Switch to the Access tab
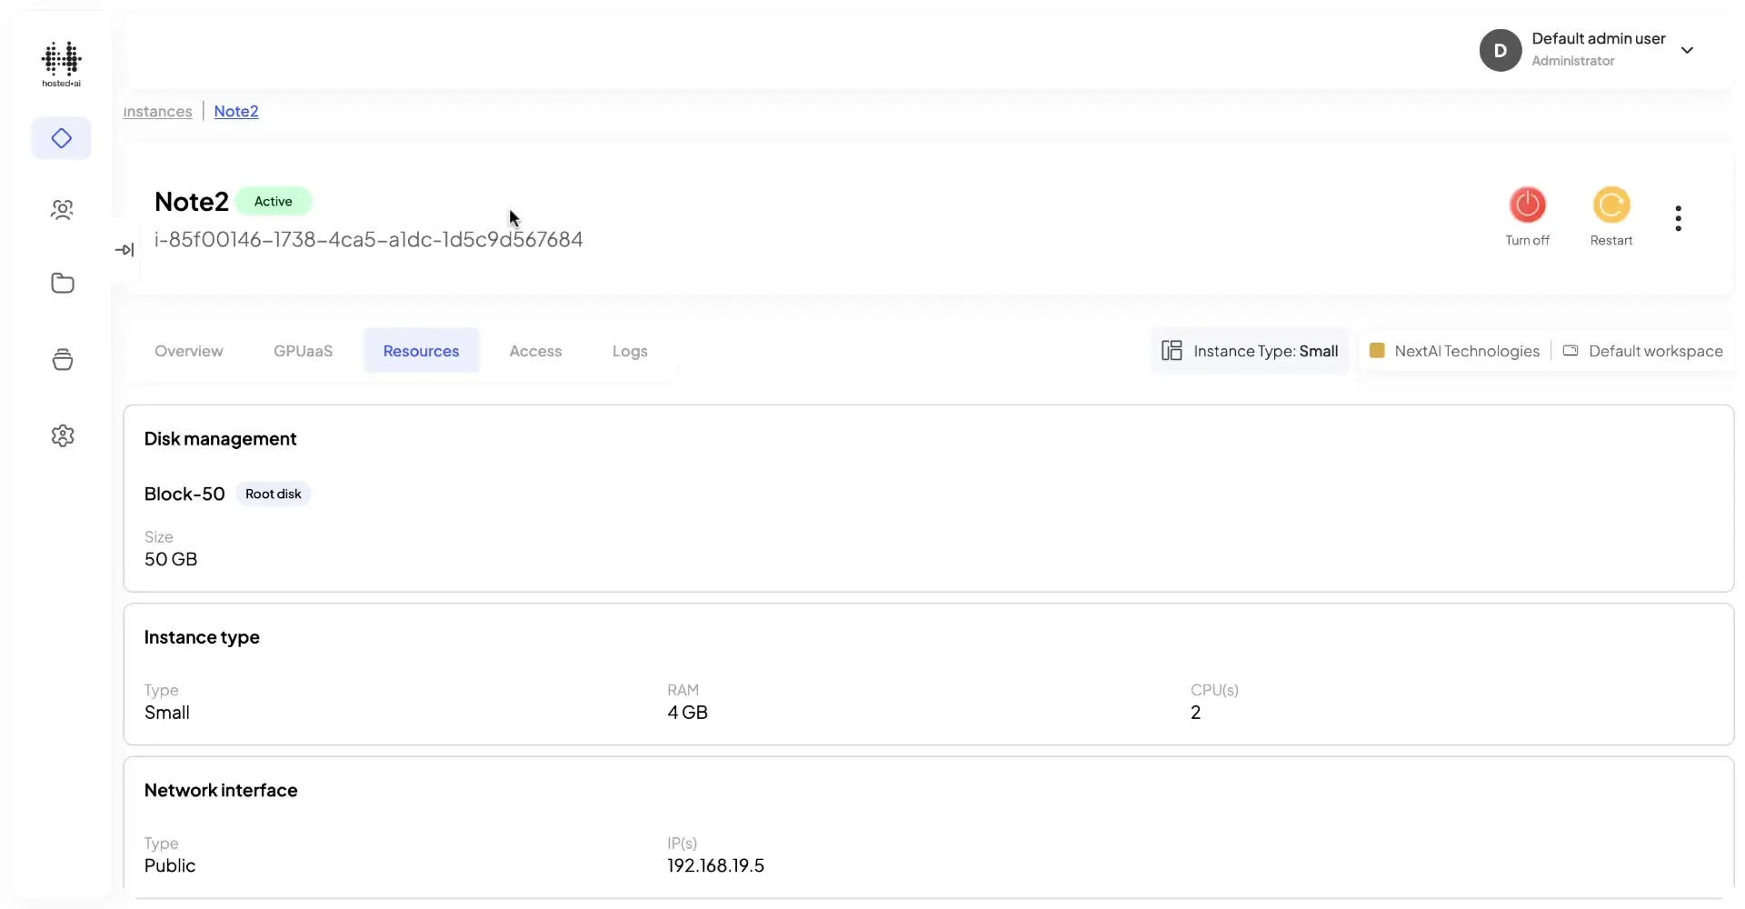Image resolution: width=1745 pixels, height=909 pixels. click(535, 351)
